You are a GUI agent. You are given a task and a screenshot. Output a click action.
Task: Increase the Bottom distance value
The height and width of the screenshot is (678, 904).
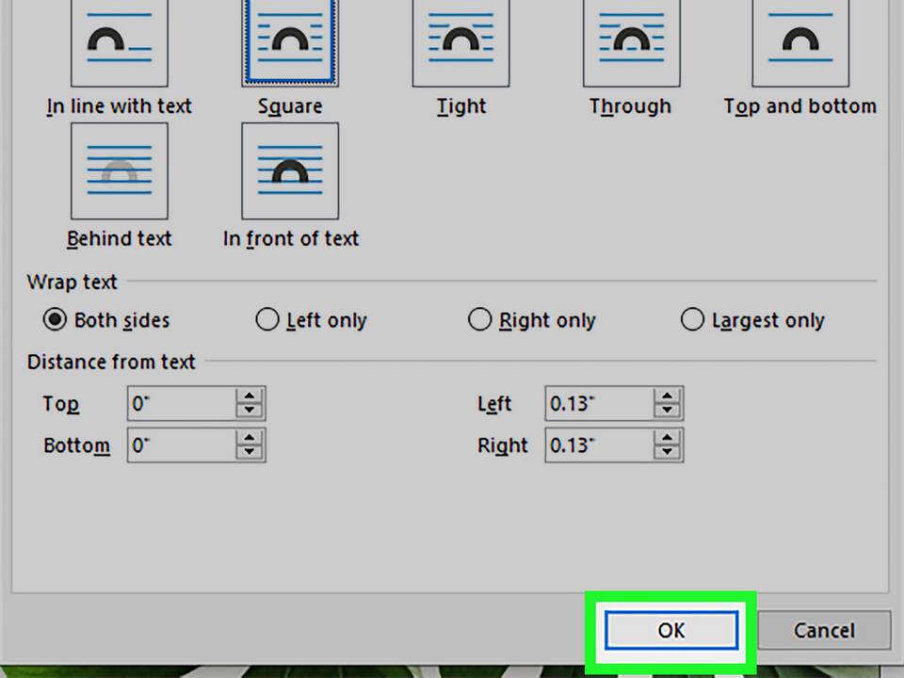click(x=249, y=438)
